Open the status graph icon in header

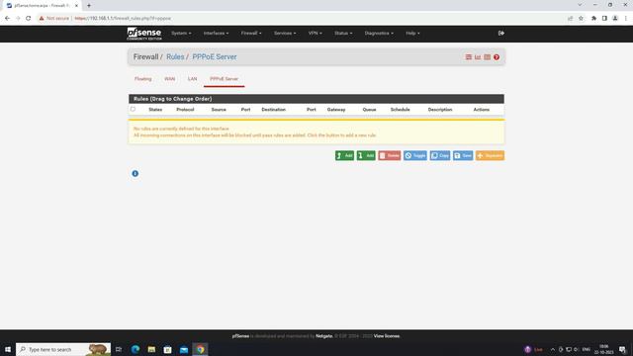[478, 57]
